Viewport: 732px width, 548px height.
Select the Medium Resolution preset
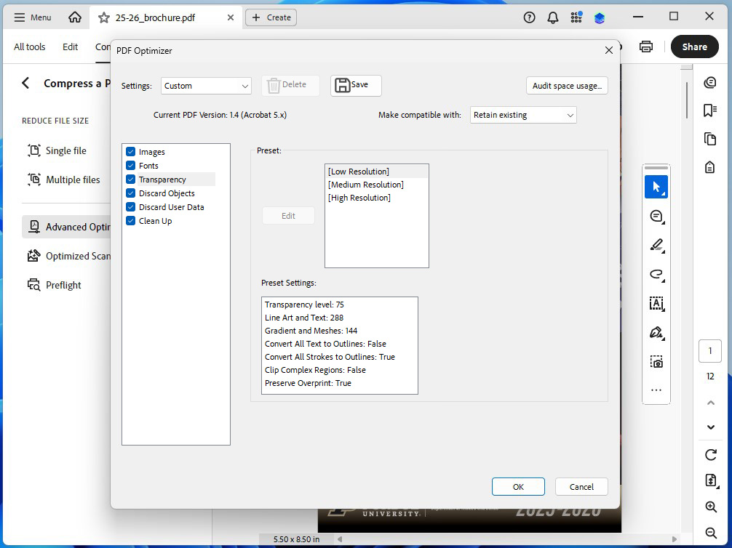366,184
